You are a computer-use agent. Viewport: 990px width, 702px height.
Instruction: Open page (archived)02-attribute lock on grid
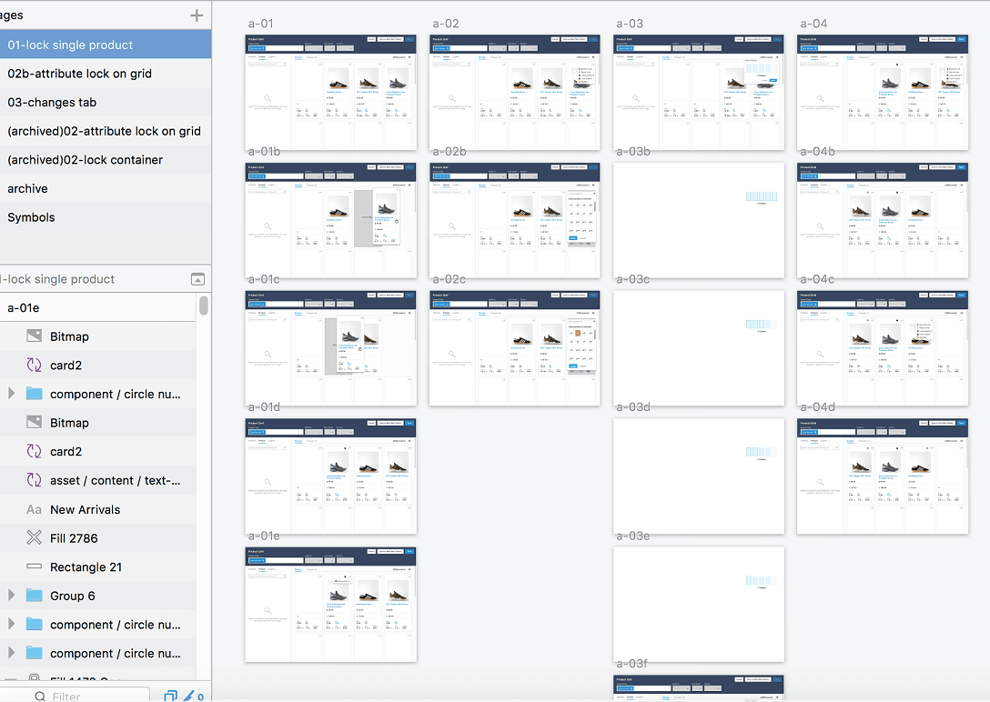(x=106, y=131)
